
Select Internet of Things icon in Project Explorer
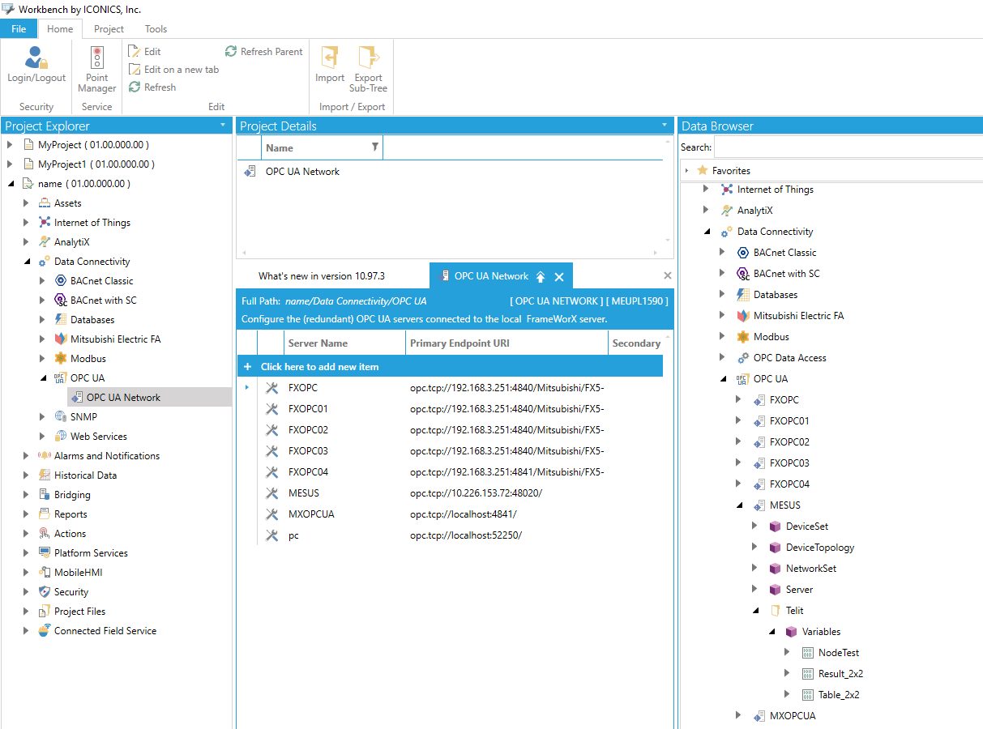pos(45,223)
